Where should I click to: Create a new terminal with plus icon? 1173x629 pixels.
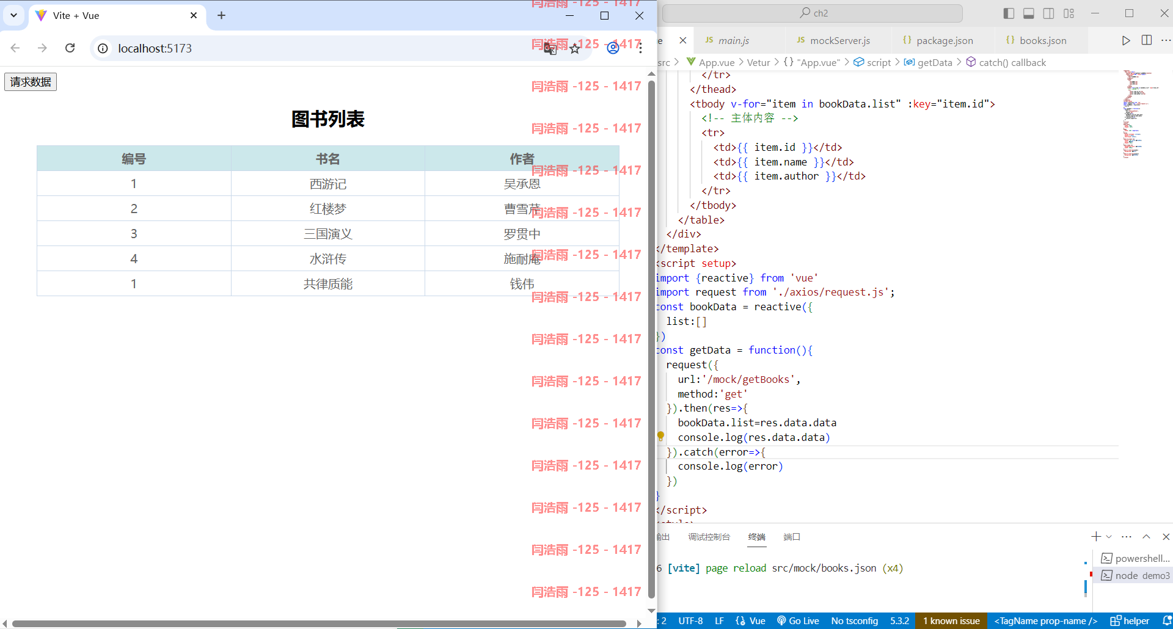tap(1096, 537)
